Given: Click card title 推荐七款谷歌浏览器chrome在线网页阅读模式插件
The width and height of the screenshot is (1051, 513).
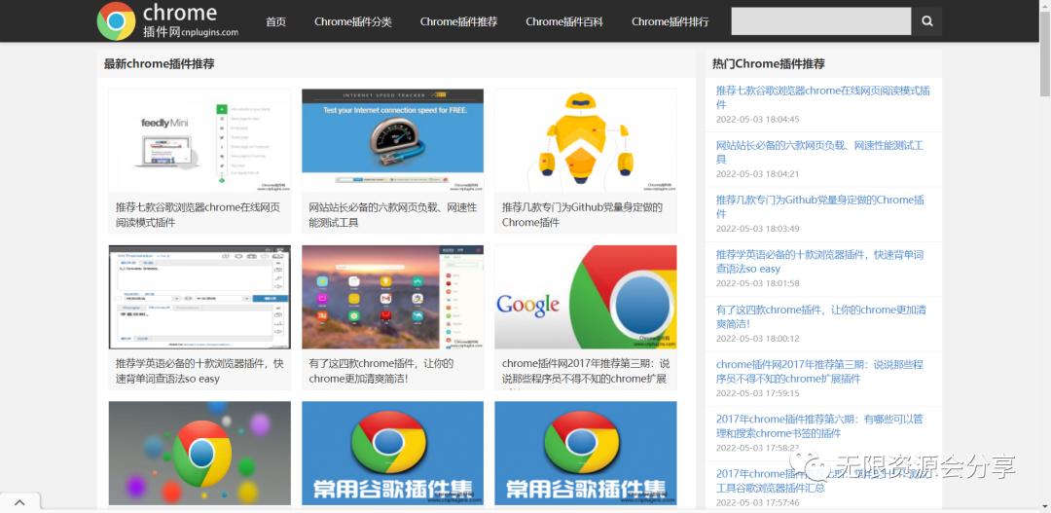Looking at the screenshot, I should 198,214.
